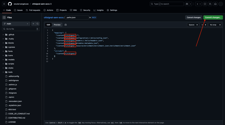Open the .eslintignore file
This screenshot has height=125, width=225.
(13, 81)
